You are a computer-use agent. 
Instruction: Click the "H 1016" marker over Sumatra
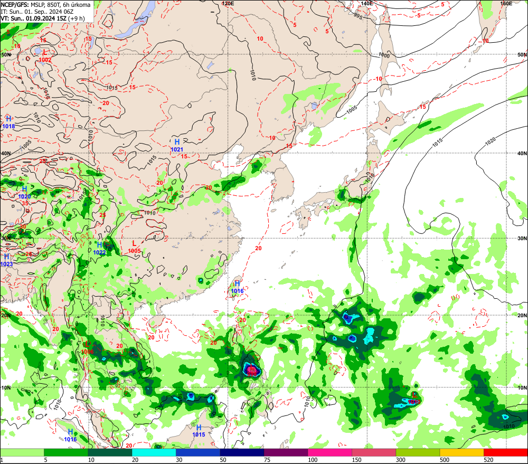click(70, 435)
